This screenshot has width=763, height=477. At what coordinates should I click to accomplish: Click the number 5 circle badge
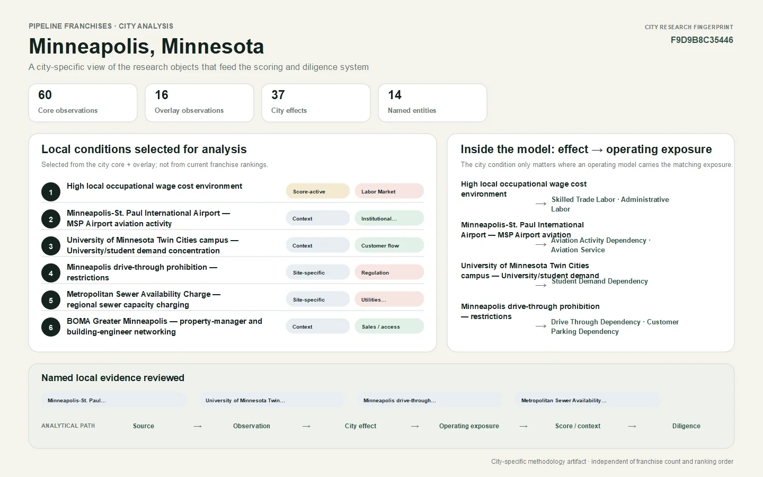click(x=51, y=300)
